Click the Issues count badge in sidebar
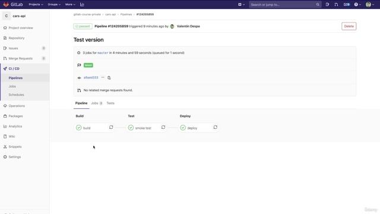 [x=43, y=48]
